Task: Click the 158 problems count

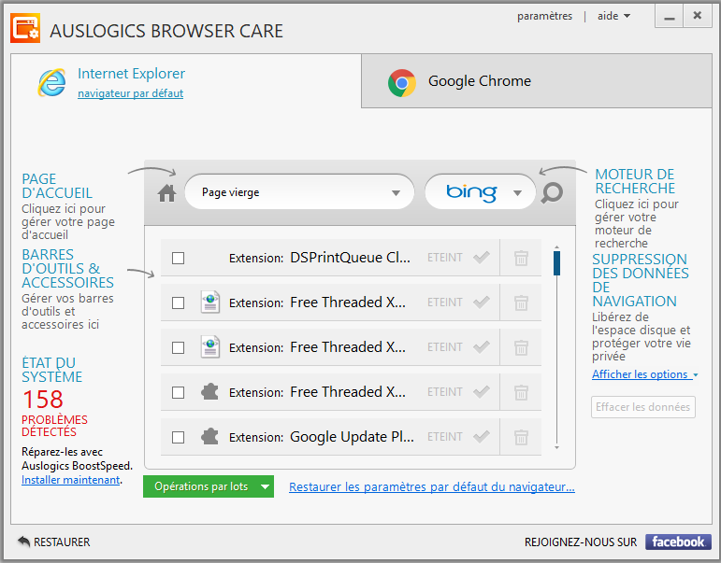Action: pos(43,399)
